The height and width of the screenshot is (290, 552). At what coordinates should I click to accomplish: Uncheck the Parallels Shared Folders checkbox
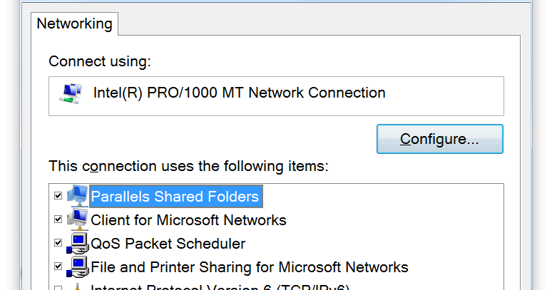click(58, 196)
